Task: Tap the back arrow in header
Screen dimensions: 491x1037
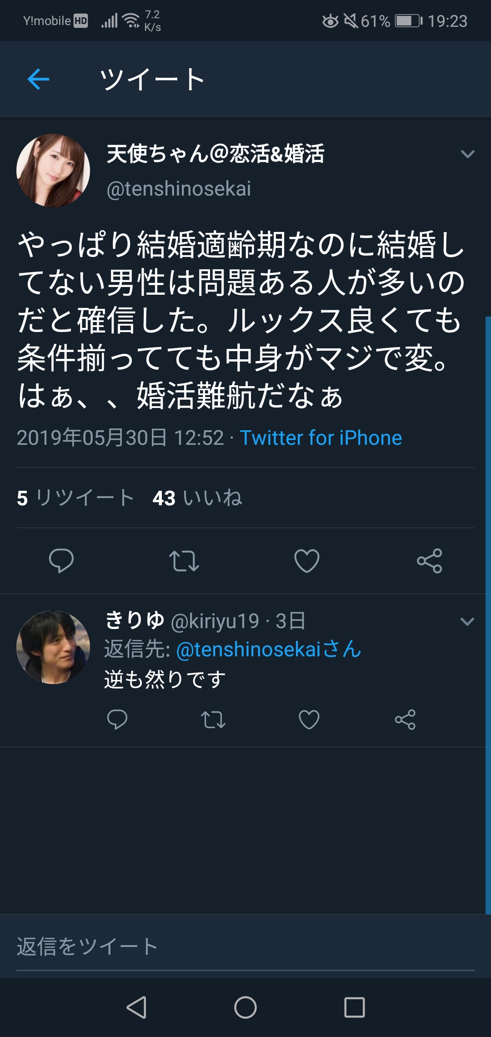Action: tap(38, 80)
